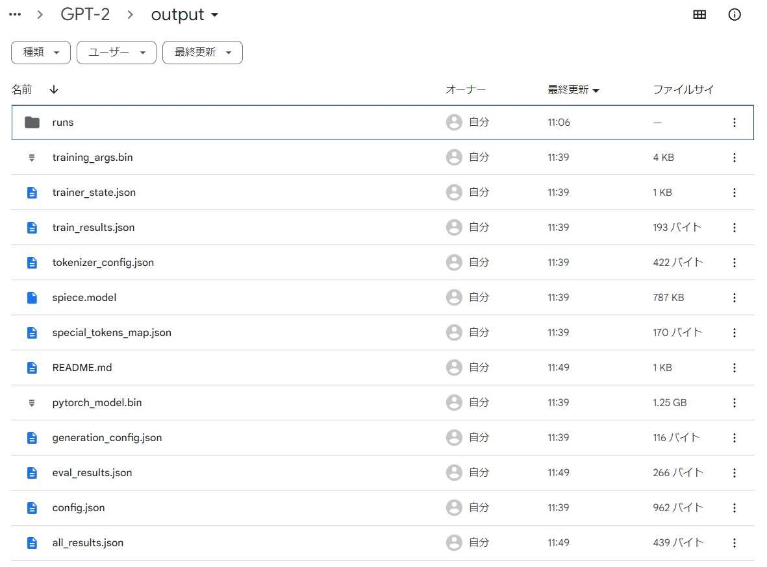Click the 266 バイト size value
767x567 pixels.
point(678,473)
